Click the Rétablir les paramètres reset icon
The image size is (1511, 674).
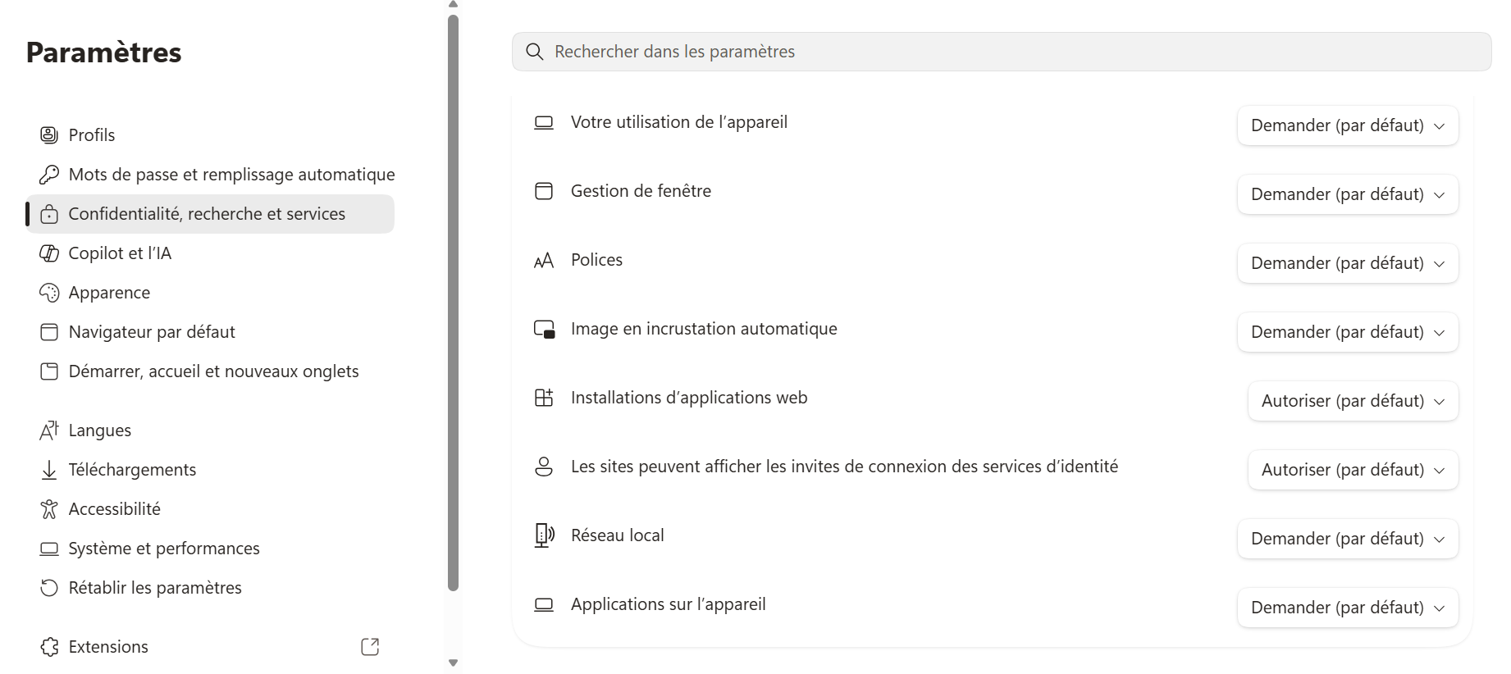click(49, 588)
